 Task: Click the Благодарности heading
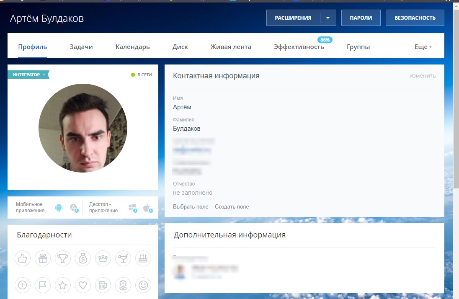click(44, 235)
